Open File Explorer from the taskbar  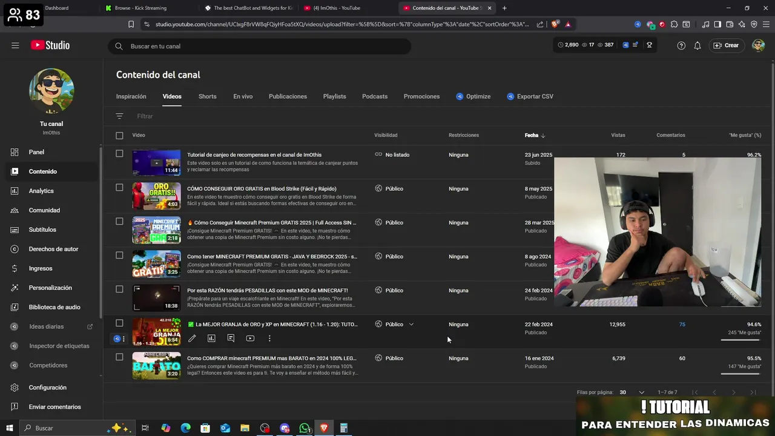pyautogui.click(x=245, y=428)
